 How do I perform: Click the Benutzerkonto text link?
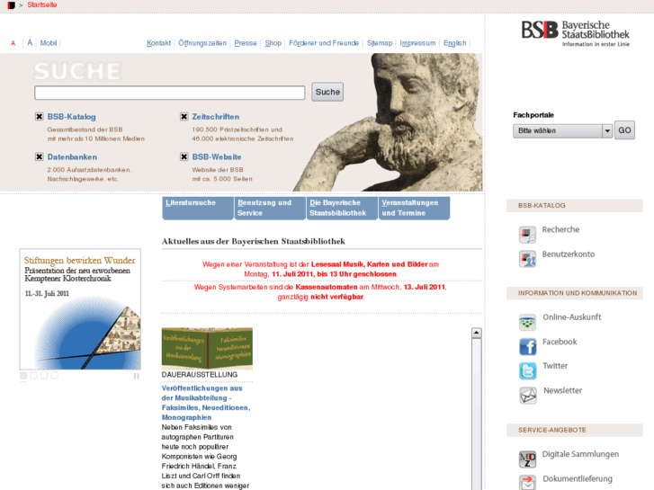coord(568,254)
